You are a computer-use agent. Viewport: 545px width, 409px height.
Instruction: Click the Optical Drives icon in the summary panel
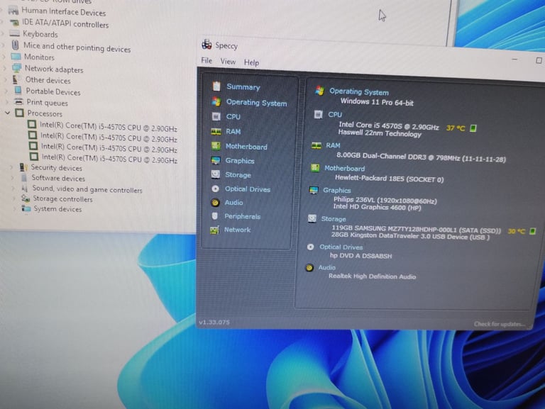coord(310,247)
